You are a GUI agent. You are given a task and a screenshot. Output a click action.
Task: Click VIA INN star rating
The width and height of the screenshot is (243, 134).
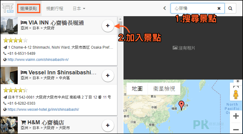tap(16, 40)
